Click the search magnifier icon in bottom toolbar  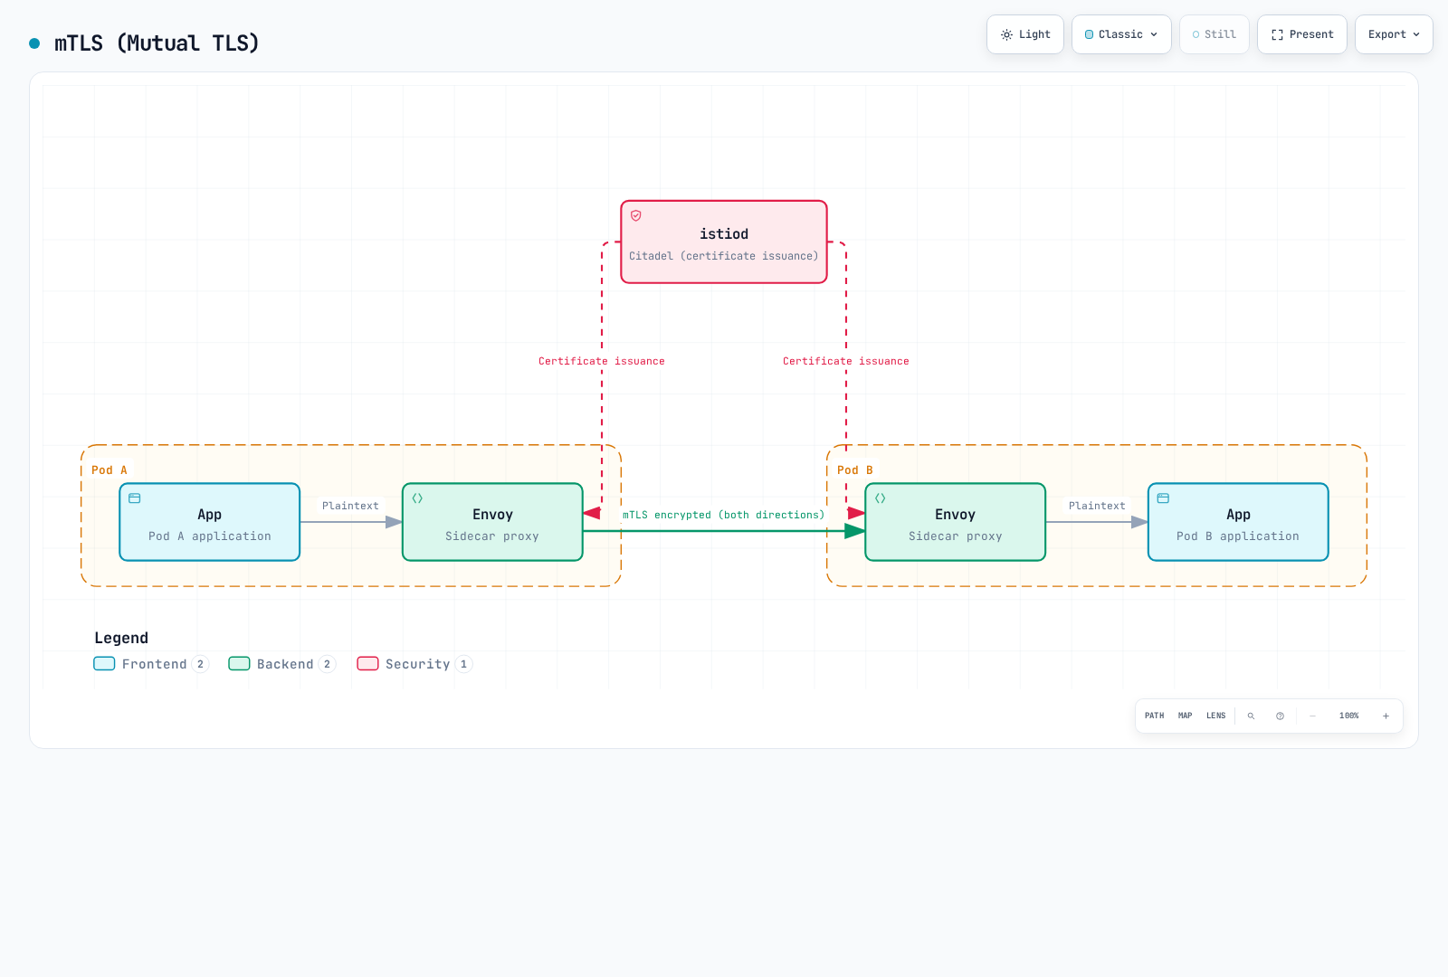click(1251, 716)
